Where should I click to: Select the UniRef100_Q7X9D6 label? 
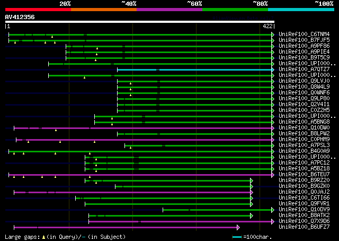pos(304,221)
